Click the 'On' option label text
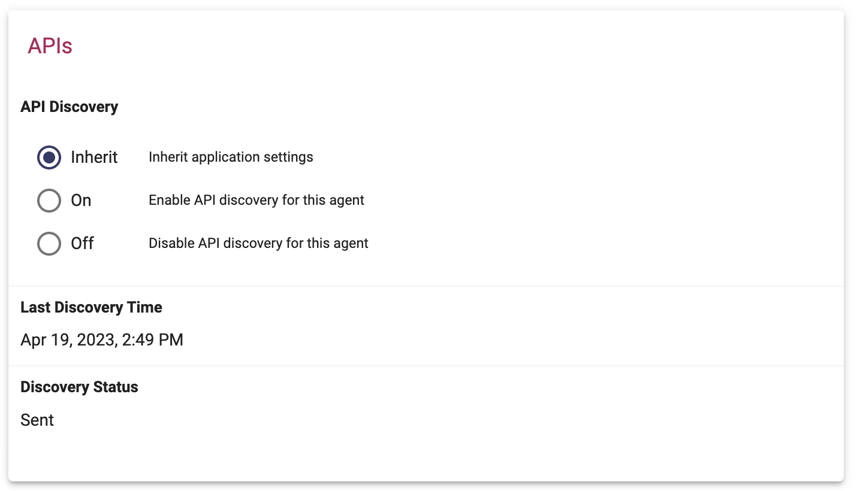Viewport: 857px width, 491px height. click(81, 201)
